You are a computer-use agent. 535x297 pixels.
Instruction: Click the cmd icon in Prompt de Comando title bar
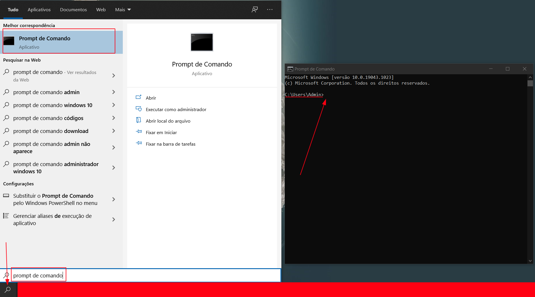pos(290,69)
